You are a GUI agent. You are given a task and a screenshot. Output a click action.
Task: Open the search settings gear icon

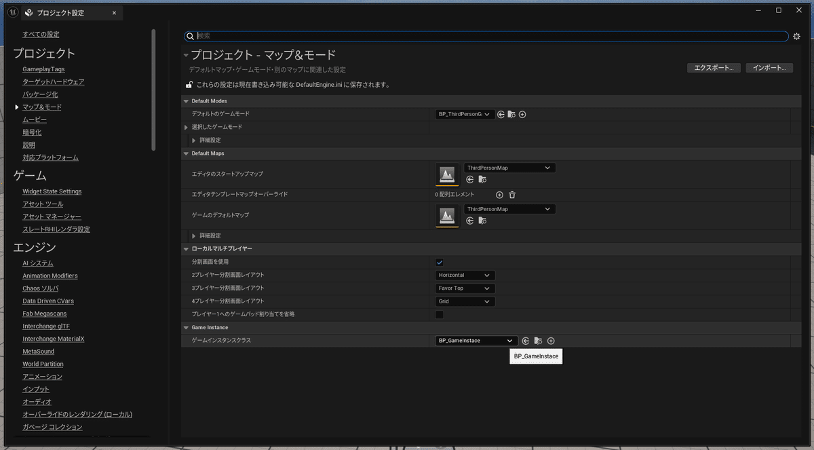(796, 35)
